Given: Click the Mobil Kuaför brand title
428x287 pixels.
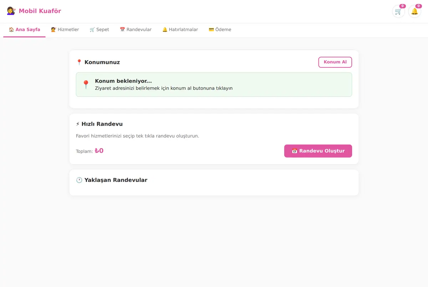Looking at the screenshot, I should [x=40, y=11].
